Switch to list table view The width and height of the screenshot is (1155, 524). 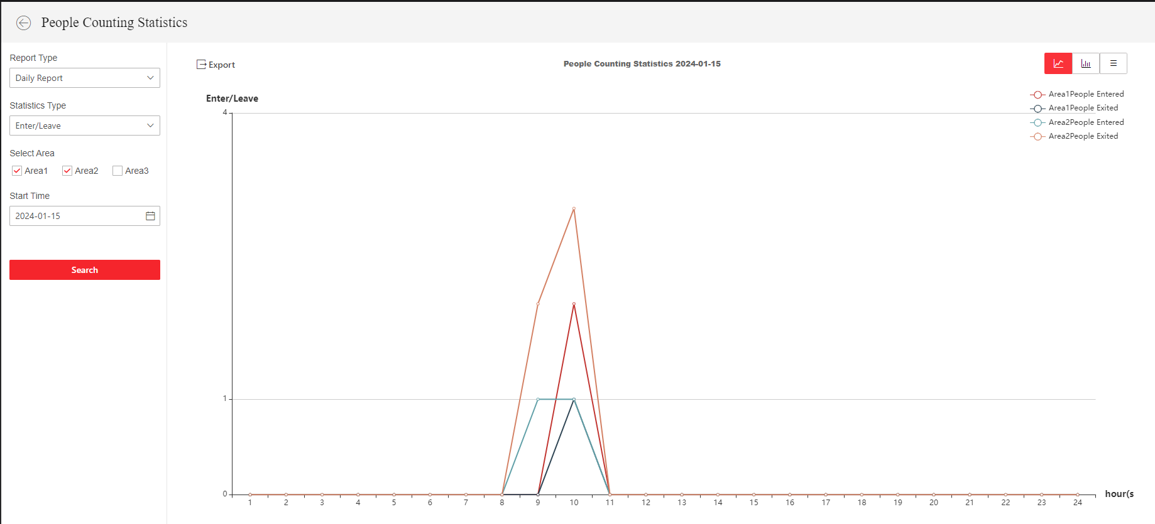1113,63
